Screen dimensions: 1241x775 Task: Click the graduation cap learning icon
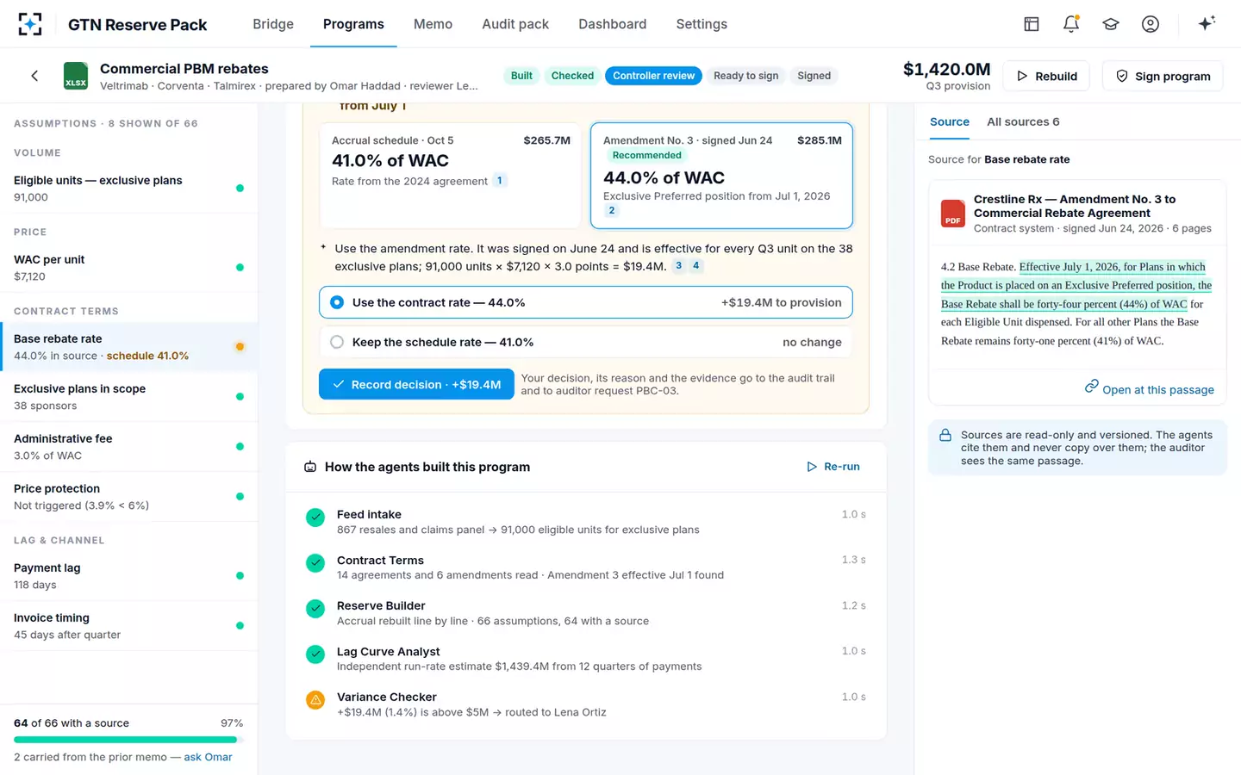1111,24
